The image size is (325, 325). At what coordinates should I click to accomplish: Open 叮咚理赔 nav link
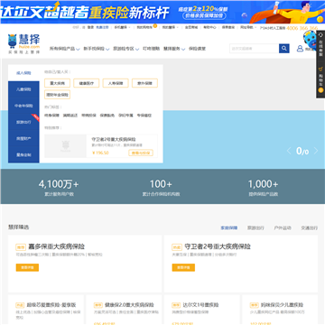[151, 49]
